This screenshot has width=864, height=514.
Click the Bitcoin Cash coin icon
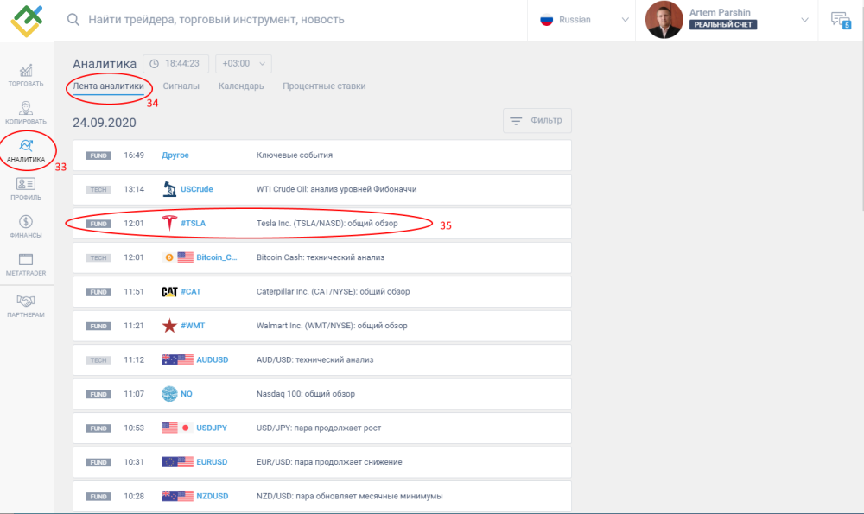[169, 257]
